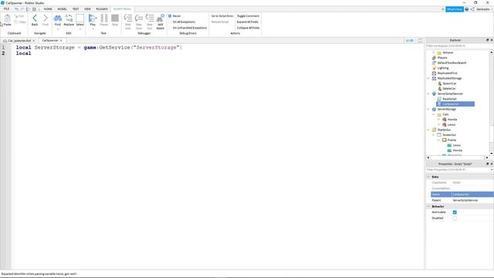
Task: Expand the Honda model under Cars
Action: (438, 120)
